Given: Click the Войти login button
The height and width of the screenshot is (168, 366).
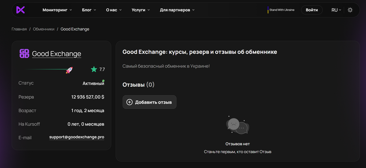Looking at the screenshot, I should 311,10.
